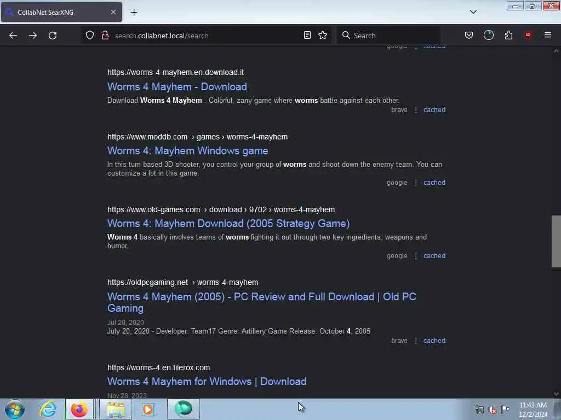Open cached link for moddb result
561x420 pixels.
coord(434,183)
